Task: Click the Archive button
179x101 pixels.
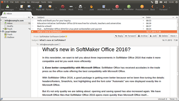Action: [x=143, y=36]
